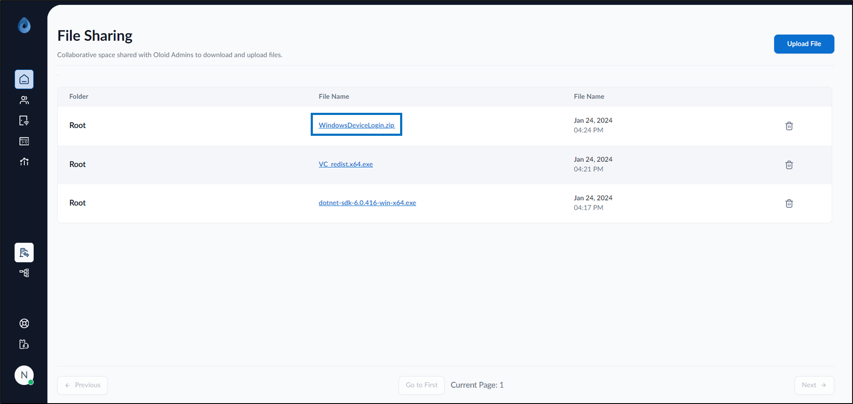Viewport: 853px width, 404px height.
Task: Click the Jan 24, 2024 04:24 PM timestamp
Action: point(593,125)
